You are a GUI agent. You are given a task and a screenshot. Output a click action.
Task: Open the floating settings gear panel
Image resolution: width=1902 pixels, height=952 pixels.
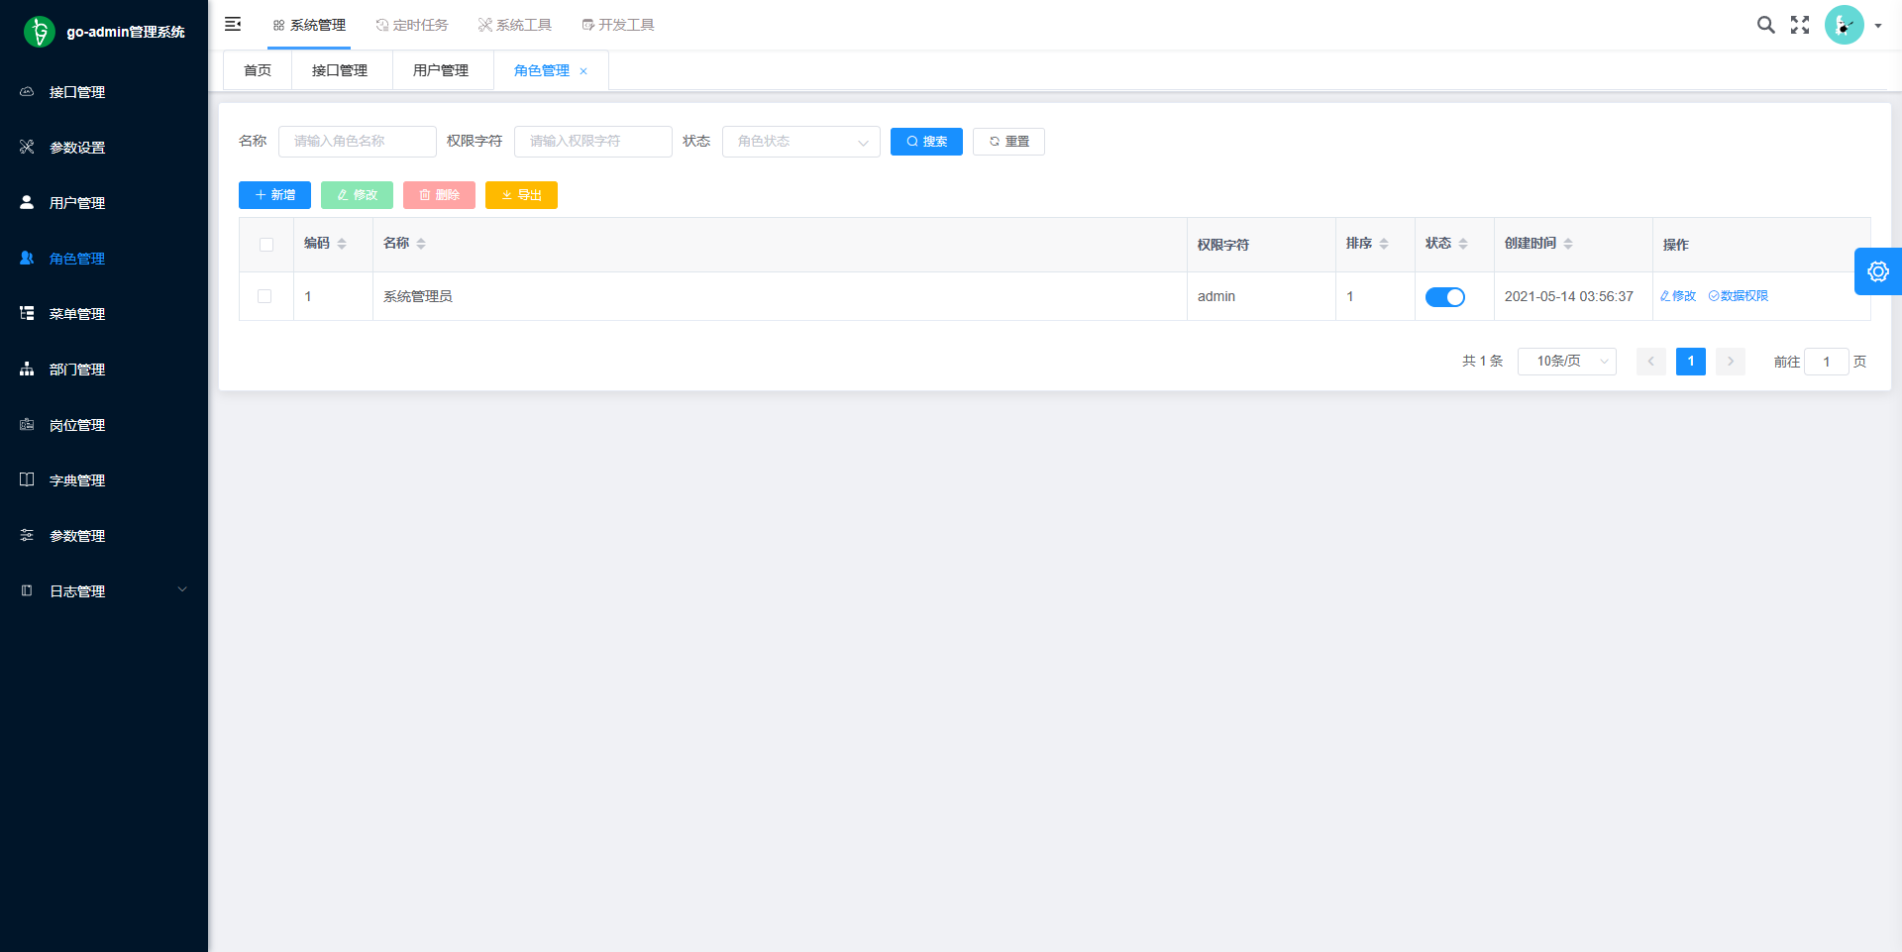tap(1877, 271)
